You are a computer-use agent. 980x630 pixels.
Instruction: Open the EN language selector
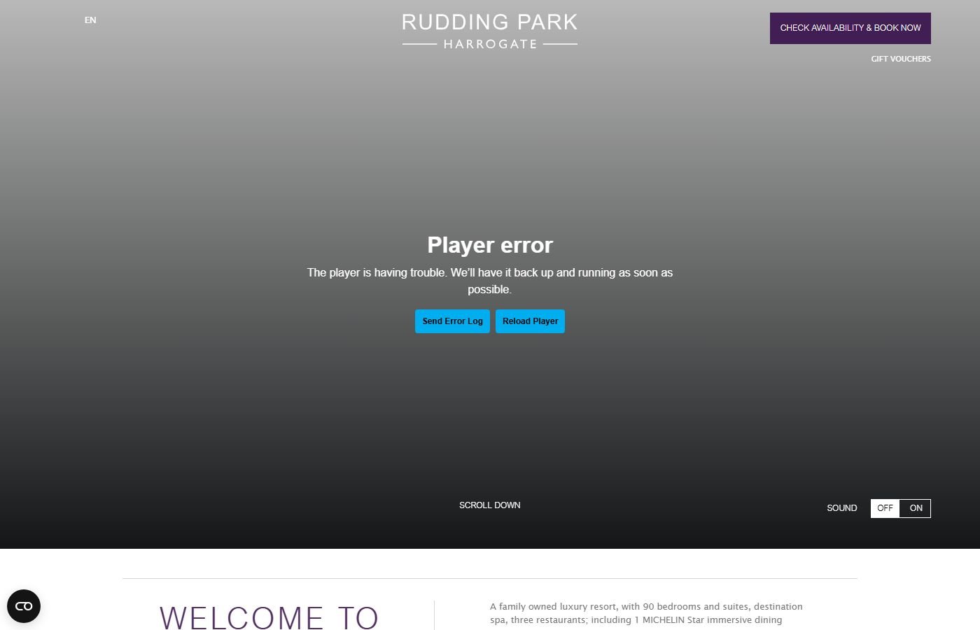(90, 20)
